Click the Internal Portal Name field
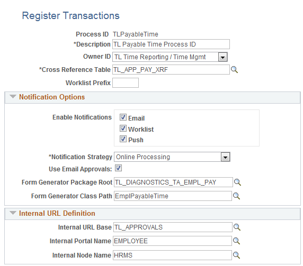Screen dimensions: 303x266 (172, 241)
